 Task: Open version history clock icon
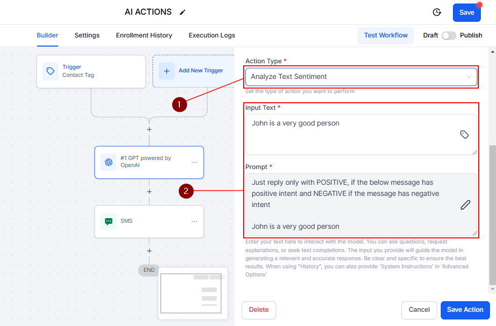(x=437, y=12)
